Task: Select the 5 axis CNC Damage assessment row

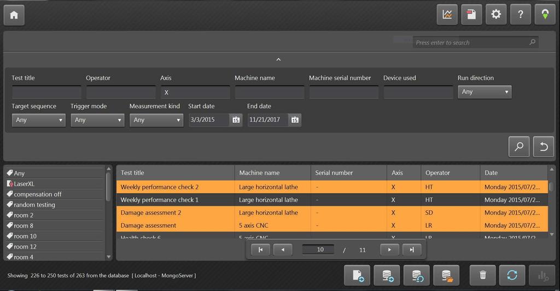Action: pyautogui.click(x=332, y=225)
